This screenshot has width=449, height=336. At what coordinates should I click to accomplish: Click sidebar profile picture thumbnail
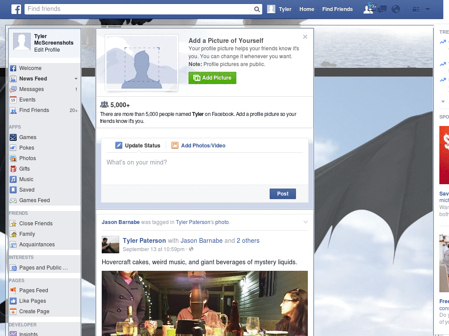point(22,42)
